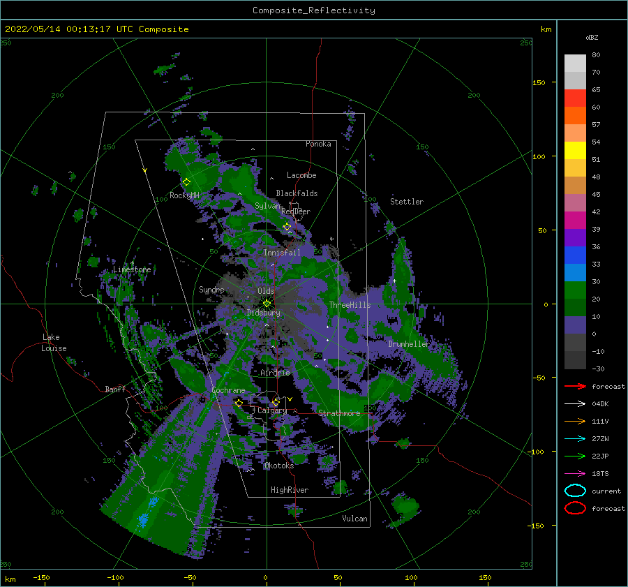Click the yellow diamond marker near RockyMH
This screenshot has width=628, height=587.
pos(186,182)
